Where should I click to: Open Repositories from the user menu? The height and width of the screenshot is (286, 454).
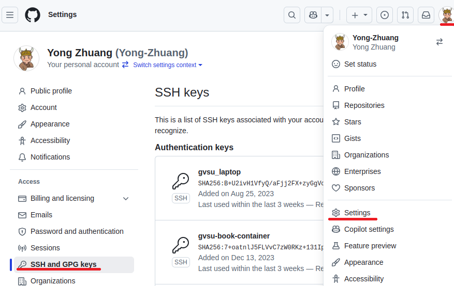click(364, 105)
